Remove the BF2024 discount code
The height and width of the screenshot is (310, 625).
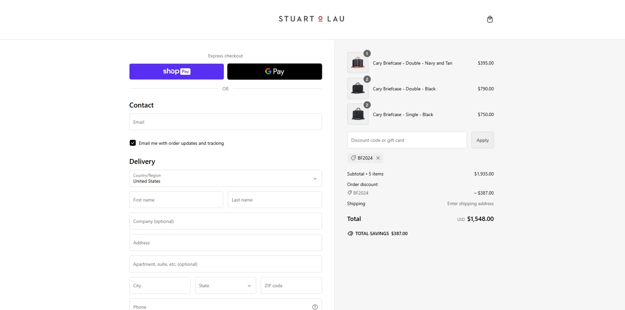378,158
